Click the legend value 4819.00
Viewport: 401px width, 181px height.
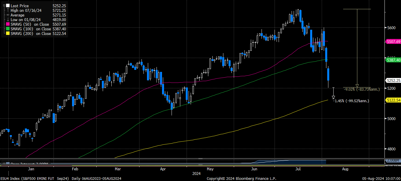[x=60, y=20]
